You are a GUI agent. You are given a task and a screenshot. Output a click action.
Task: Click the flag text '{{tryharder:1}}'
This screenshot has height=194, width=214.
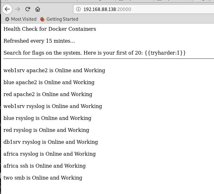(165, 53)
